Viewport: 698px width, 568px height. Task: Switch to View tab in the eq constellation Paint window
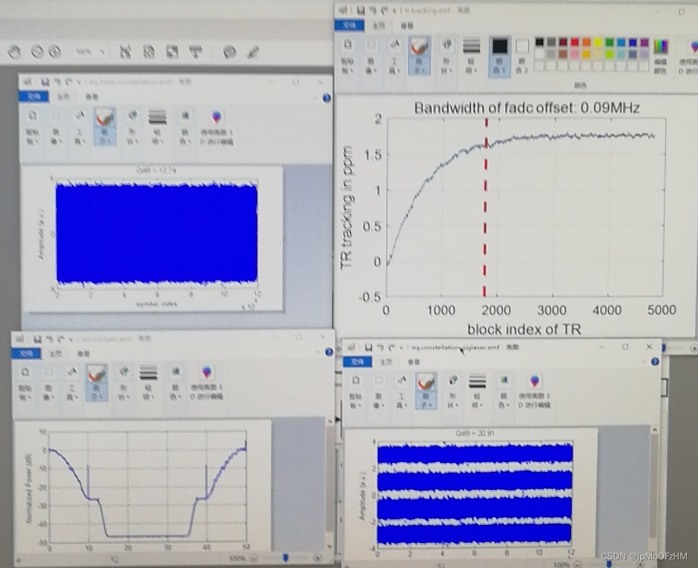[x=413, y=362]
